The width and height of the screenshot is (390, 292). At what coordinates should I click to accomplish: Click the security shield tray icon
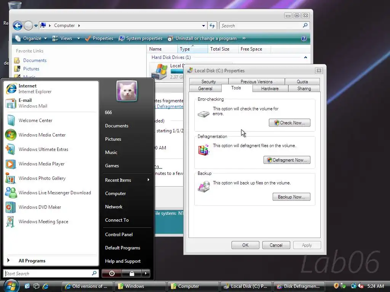(x=336, y=286)
